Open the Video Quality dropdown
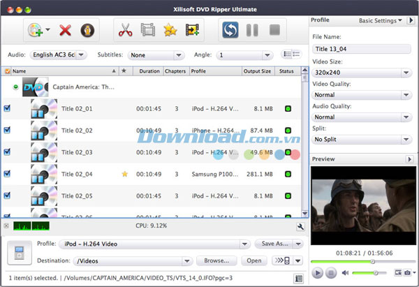419x287 pixels. (362, 95)
